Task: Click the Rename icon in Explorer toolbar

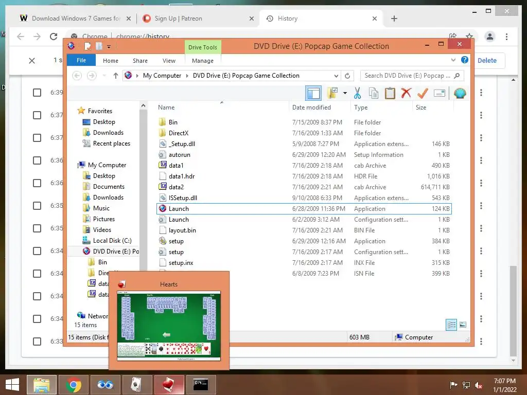Action: [x=440, y=93]
